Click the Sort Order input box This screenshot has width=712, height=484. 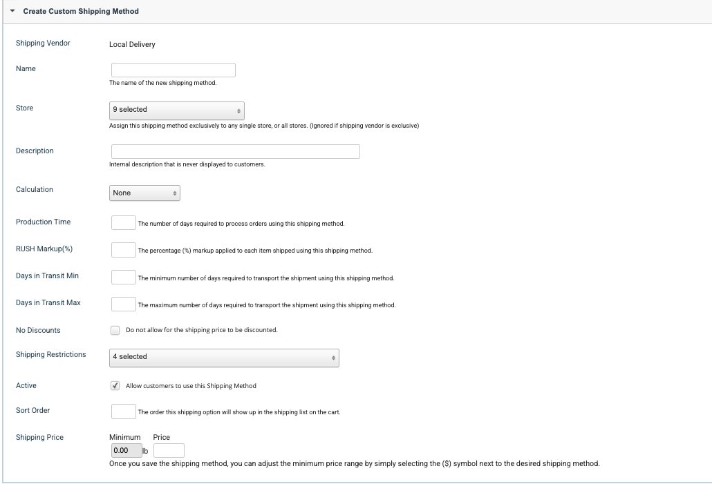tap(124, 412)
